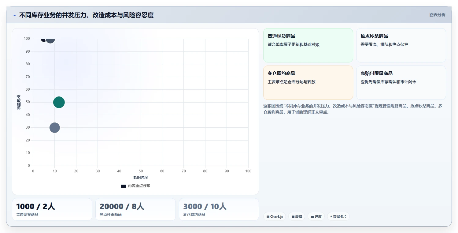Click the lightning icon beside the title
458x233 pixels.
[x=14, y=15]
